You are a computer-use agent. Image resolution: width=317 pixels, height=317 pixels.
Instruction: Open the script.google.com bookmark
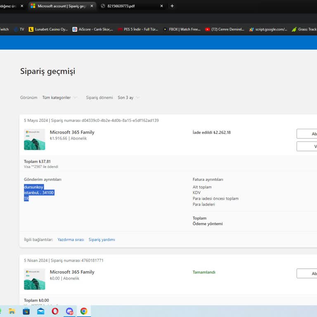point(268,29)
